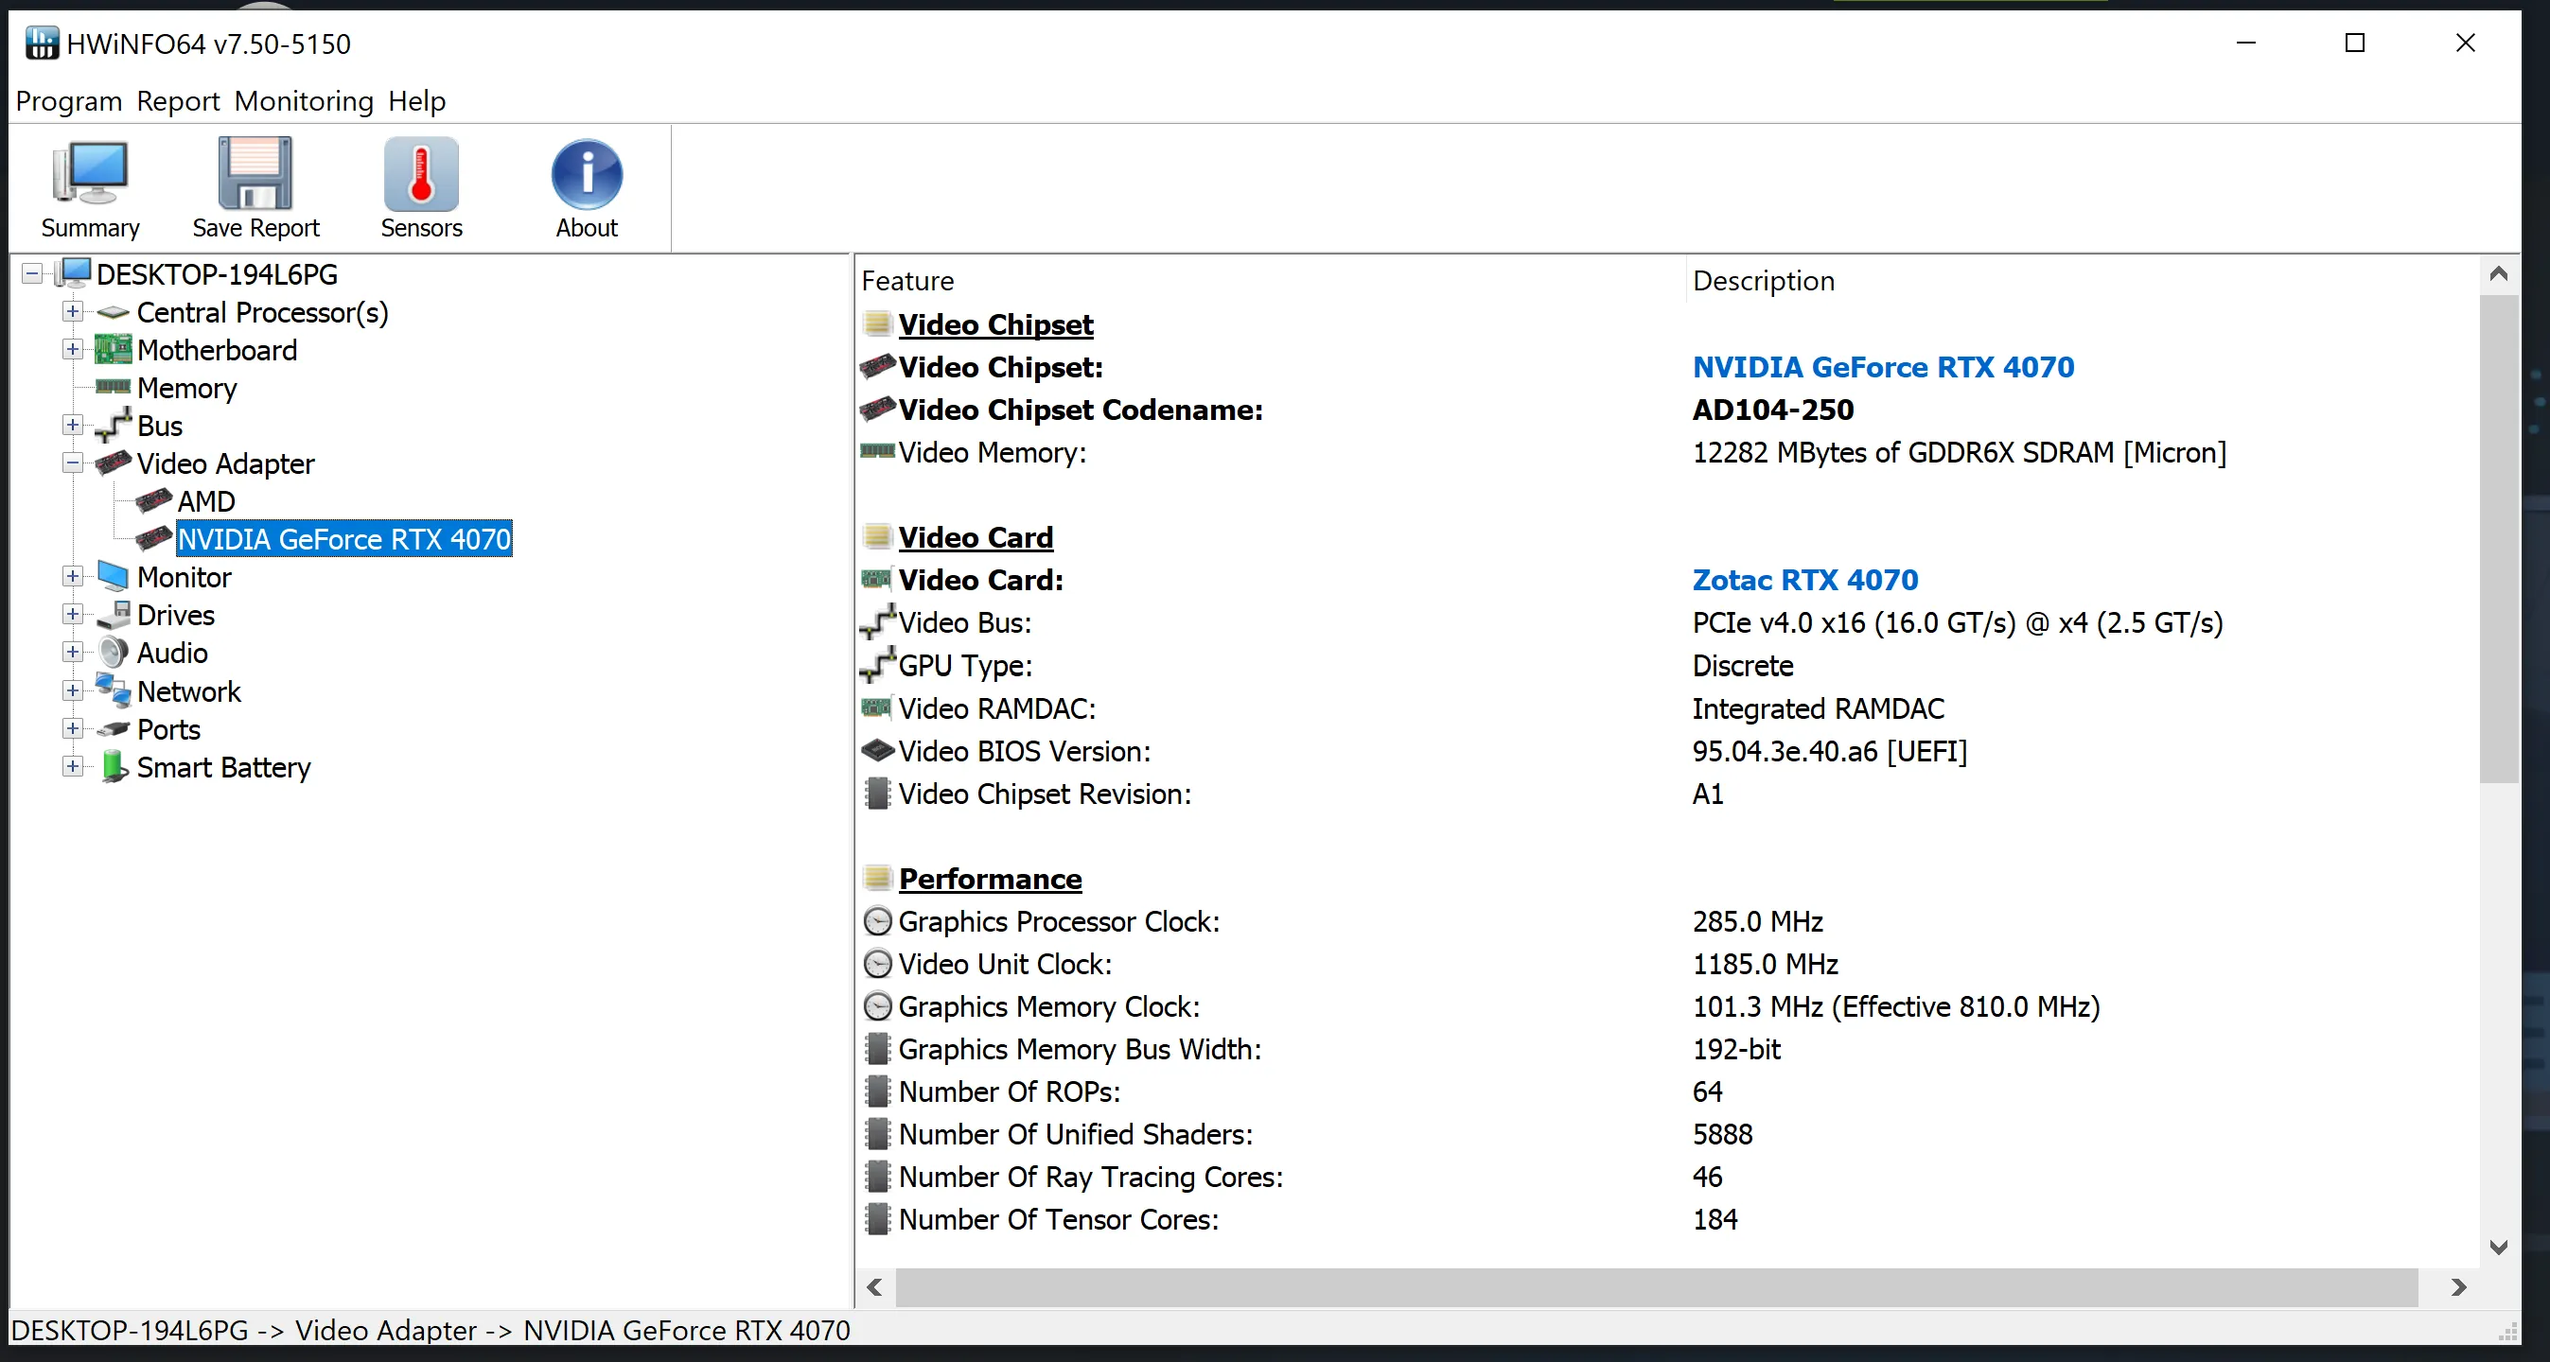
Task: Click the Drives icon in tree
Action: tap(113, 615)
